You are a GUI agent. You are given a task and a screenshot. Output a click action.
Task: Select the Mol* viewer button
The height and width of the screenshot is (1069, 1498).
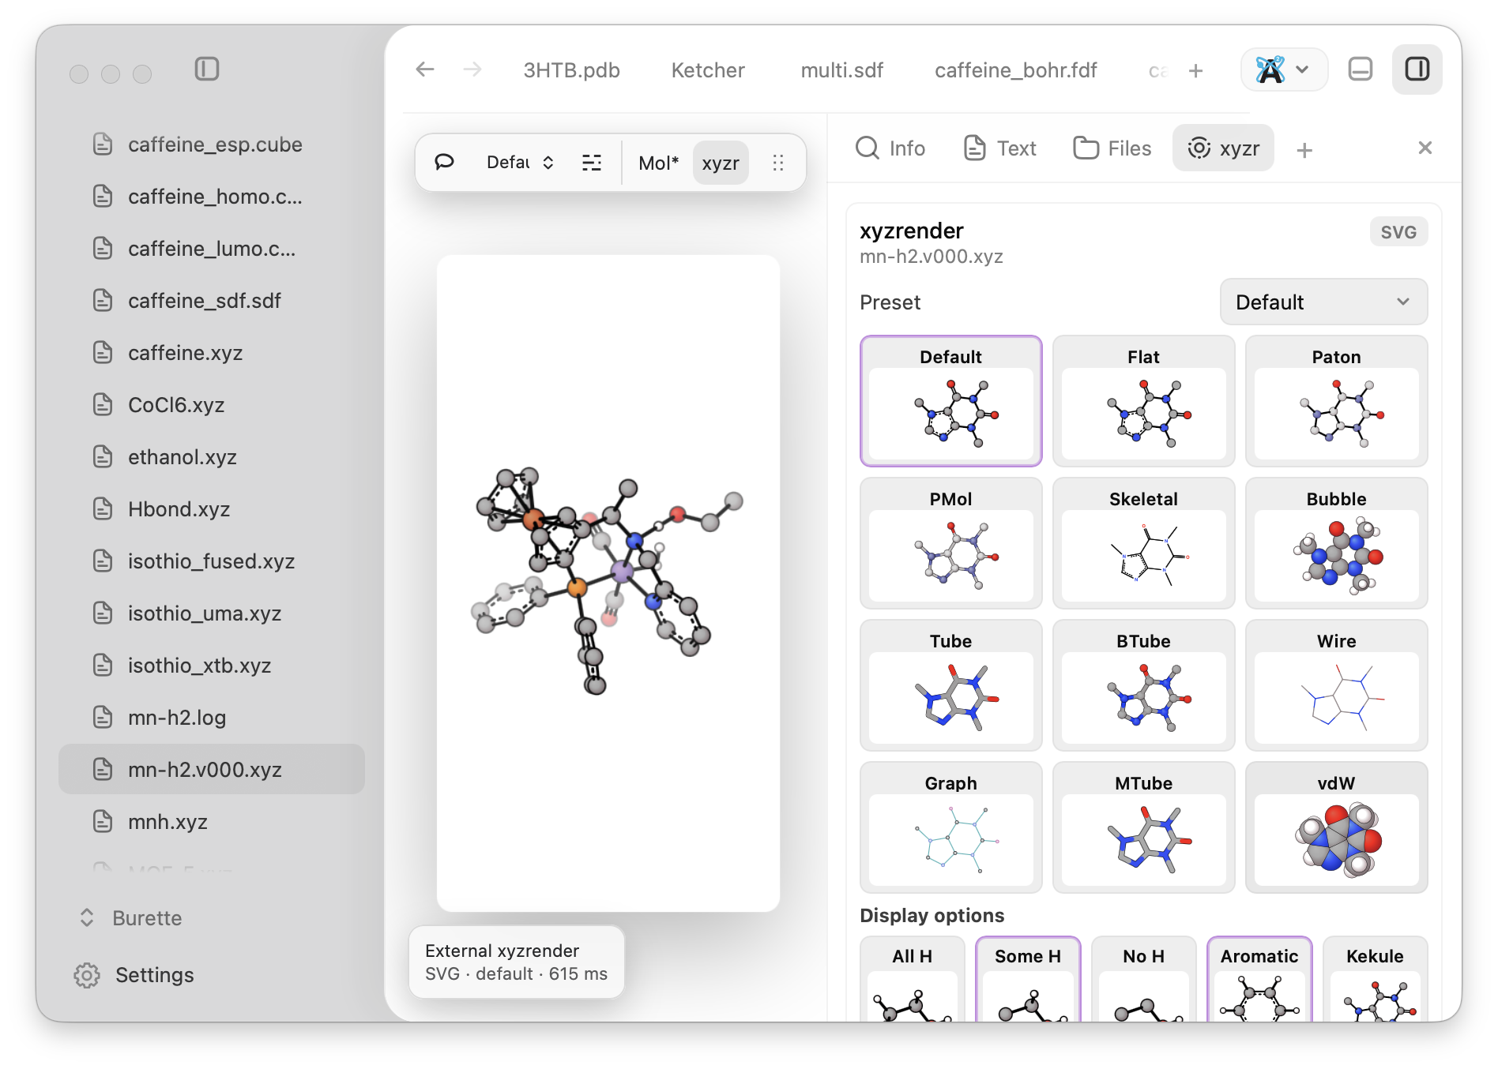(658, 163)
